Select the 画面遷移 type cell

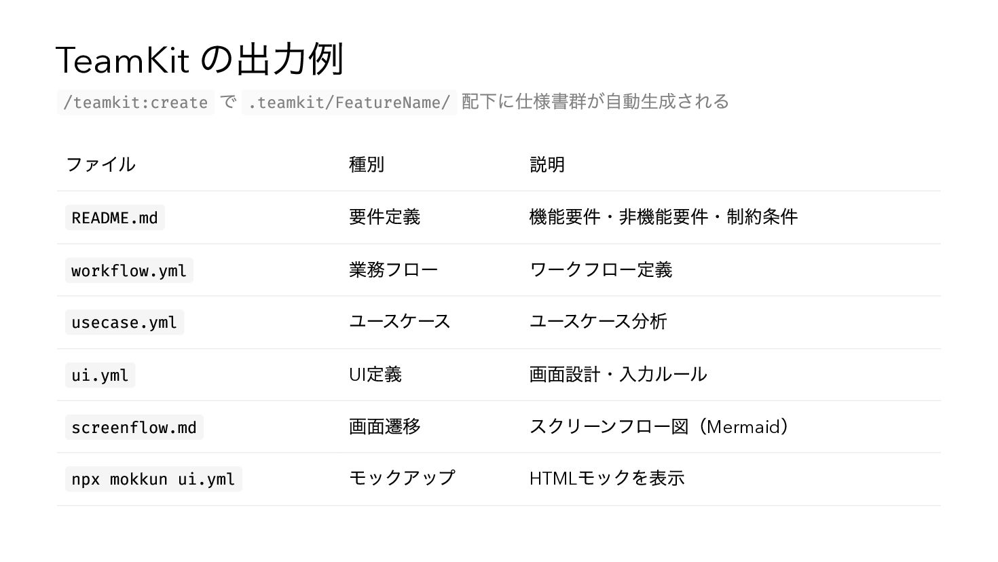tap(384, 427)
